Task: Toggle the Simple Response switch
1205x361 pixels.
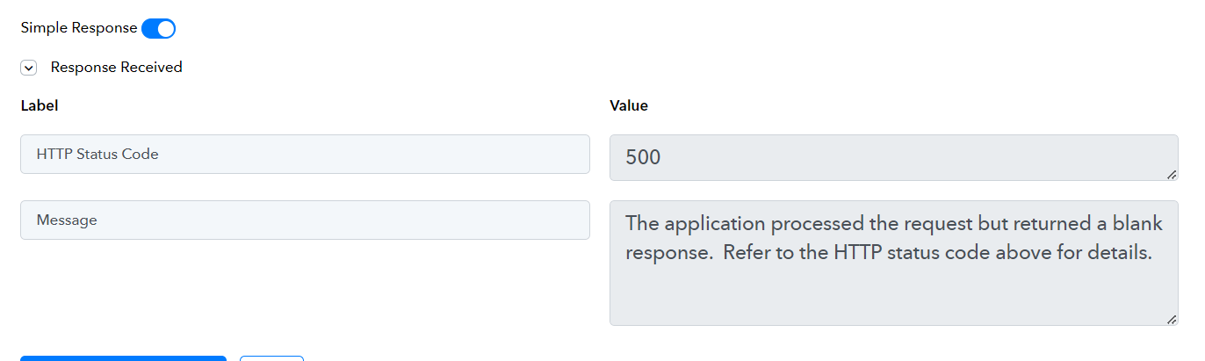Action: click(x=159, y=28)
